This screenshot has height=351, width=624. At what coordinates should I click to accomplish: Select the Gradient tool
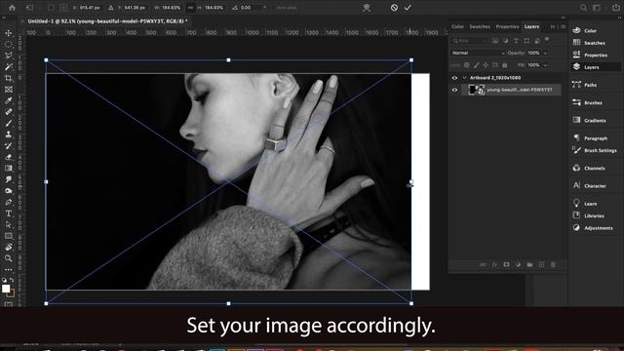9,169
